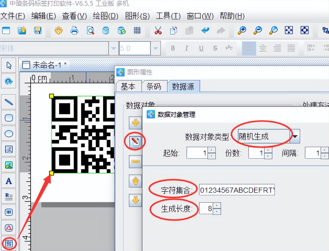Open a file with the folder icon

click(22, 31)
